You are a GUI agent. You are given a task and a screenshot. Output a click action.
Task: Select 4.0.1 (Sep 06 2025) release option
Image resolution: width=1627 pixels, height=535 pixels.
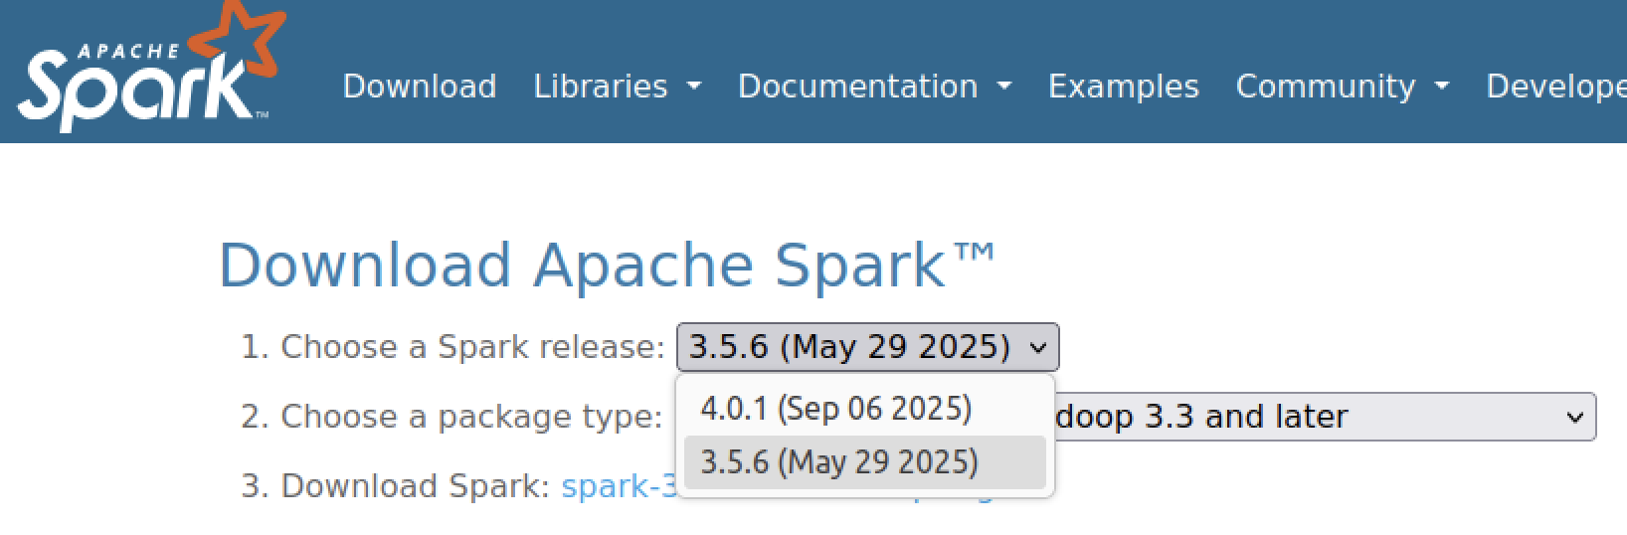(x=865, y=409)
